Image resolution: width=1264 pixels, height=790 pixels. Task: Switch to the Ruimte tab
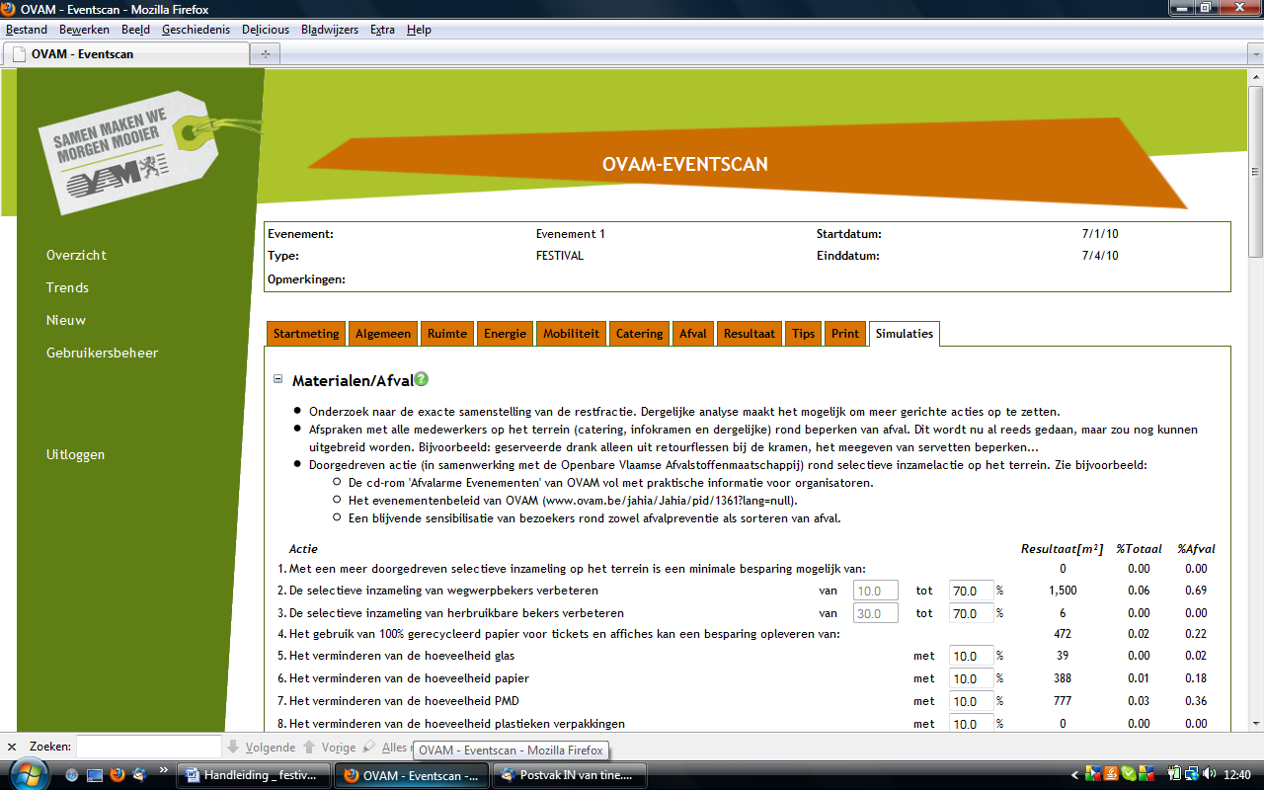447,334
